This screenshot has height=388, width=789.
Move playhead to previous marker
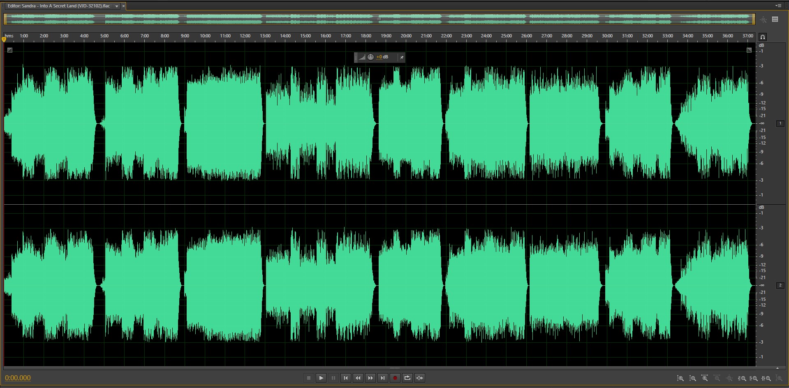[x=346, y=378]
